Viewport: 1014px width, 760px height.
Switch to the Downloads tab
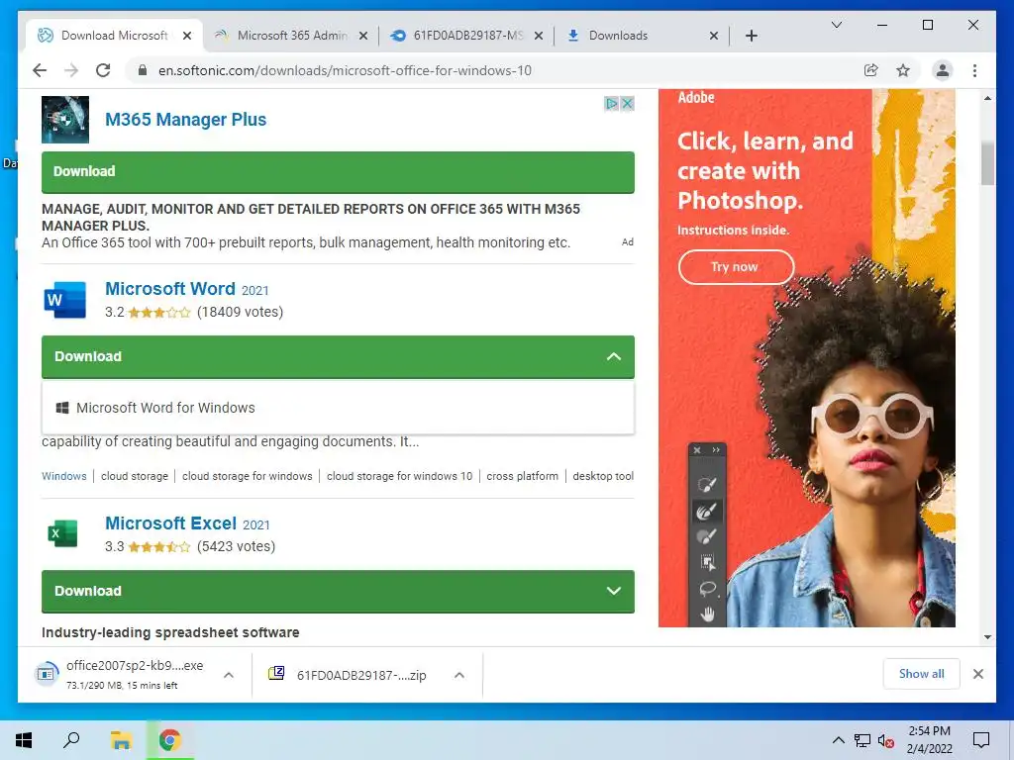(x=642, y=36)
